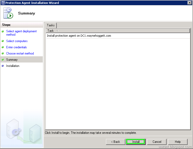Open Select agent deployment method step
193x149 pixels.
pos(22,33)
